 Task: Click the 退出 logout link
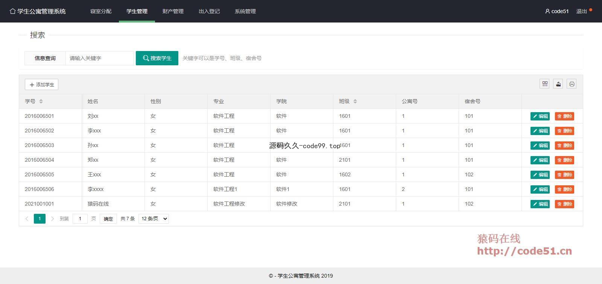coord(582,11)
